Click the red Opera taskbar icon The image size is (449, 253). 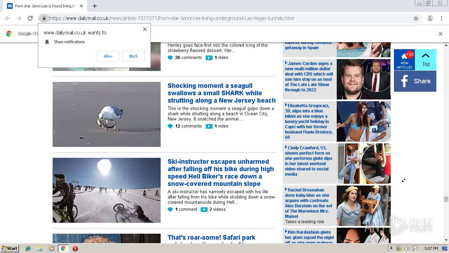tap(75, 248)
